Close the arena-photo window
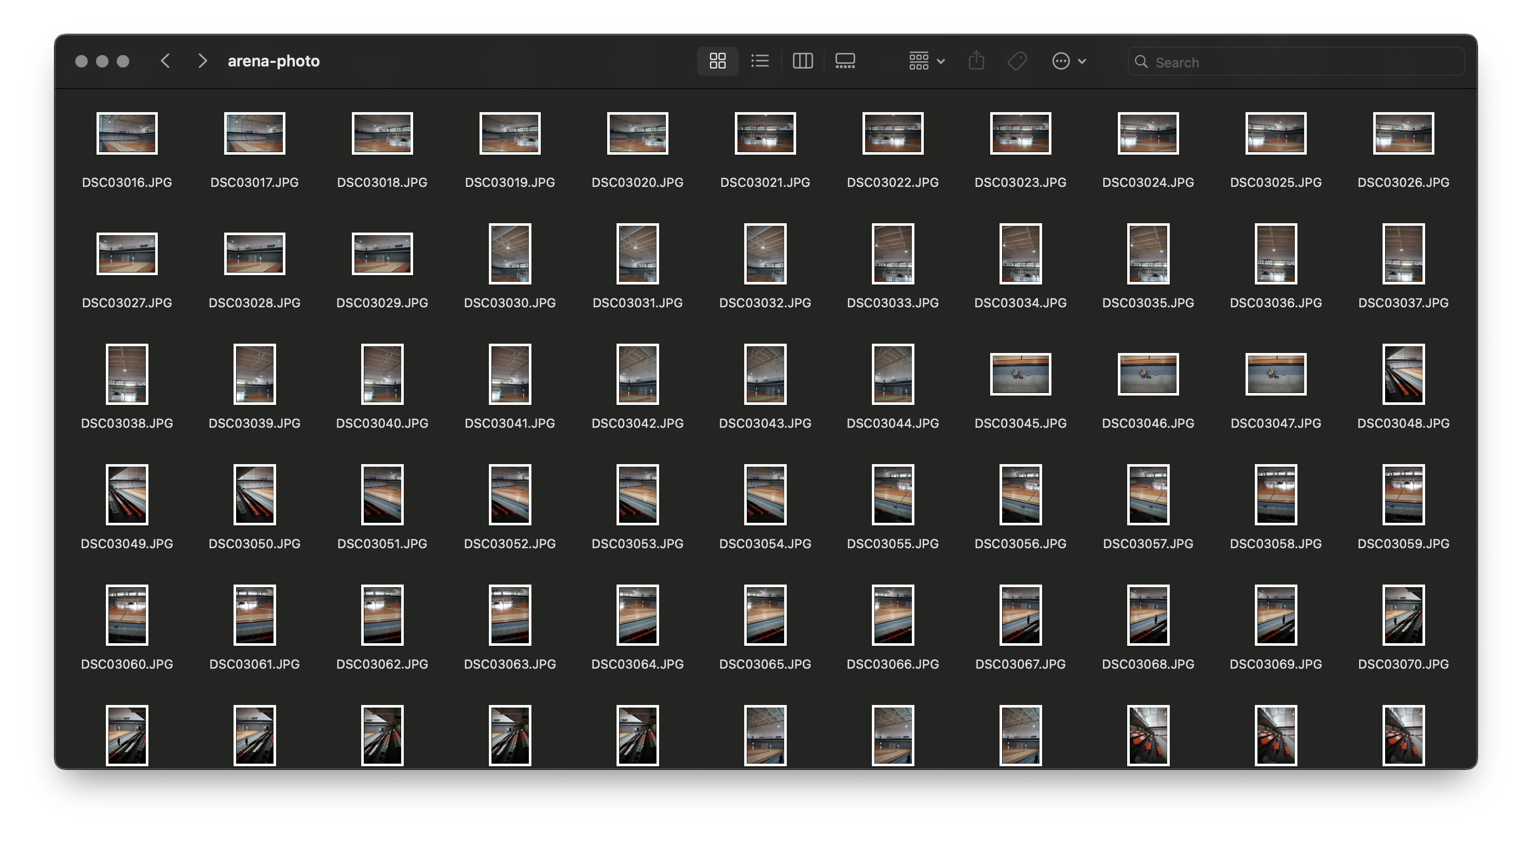1532x841 pixels. [x=81, y=61]
